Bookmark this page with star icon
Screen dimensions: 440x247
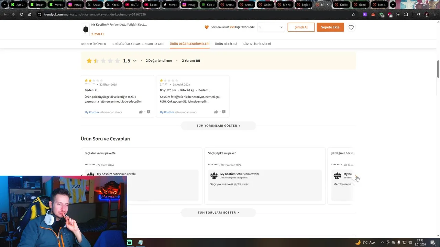pos(353,14)
